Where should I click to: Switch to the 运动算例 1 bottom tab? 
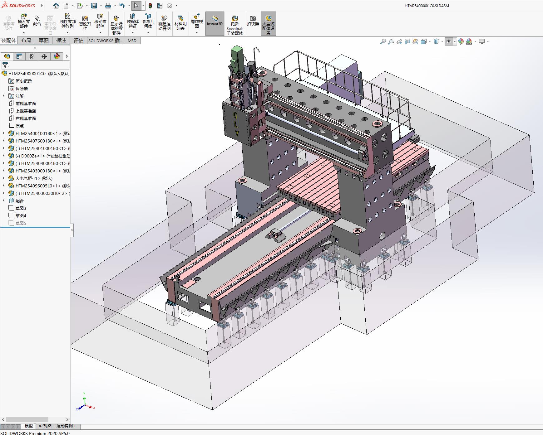tap(66, 426)
